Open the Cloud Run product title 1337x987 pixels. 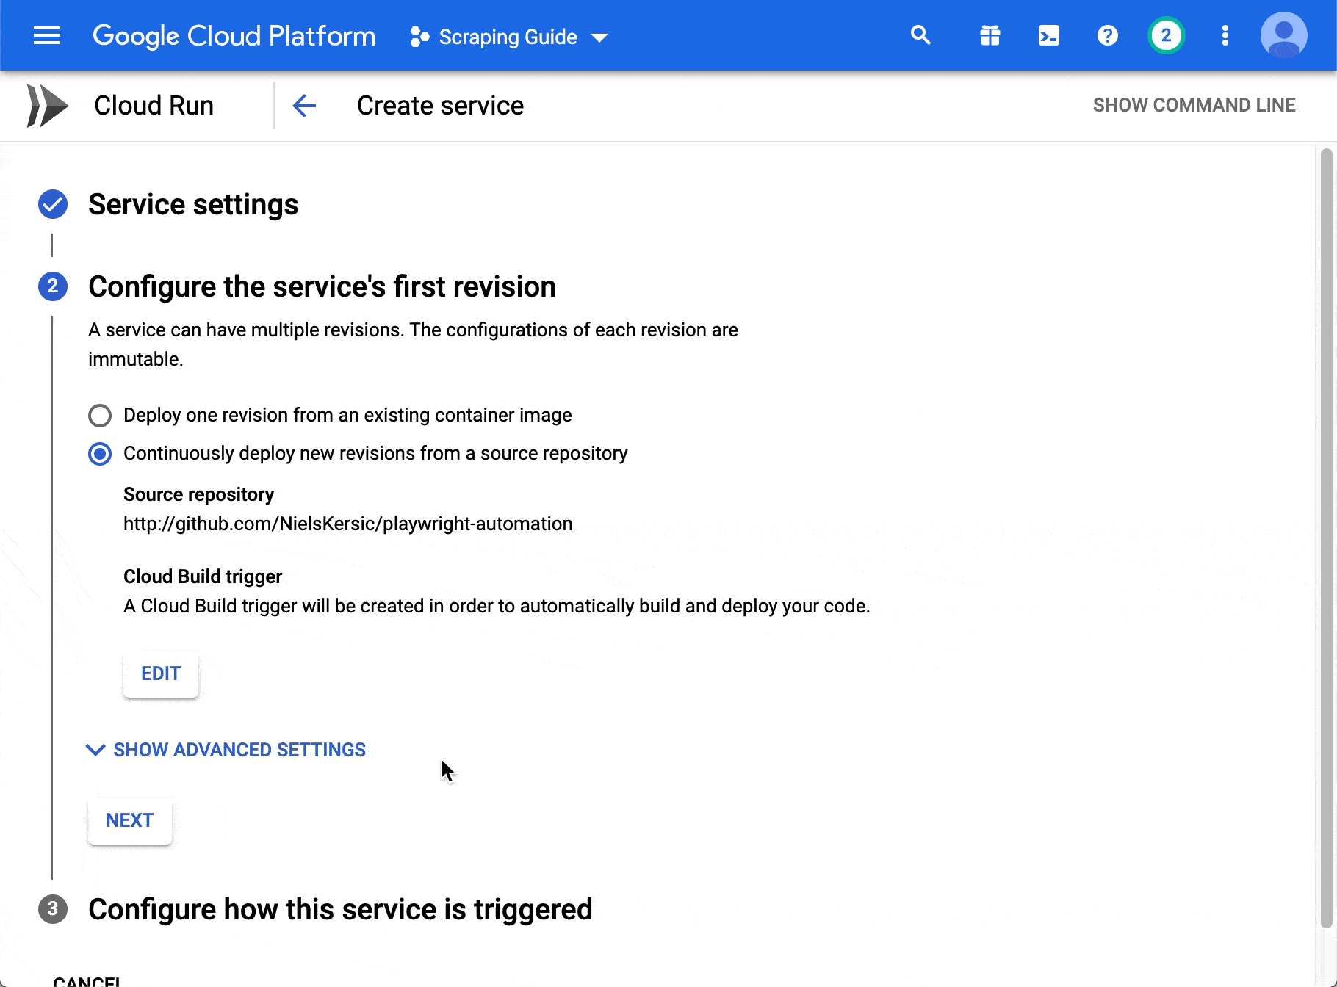[154, 106]
